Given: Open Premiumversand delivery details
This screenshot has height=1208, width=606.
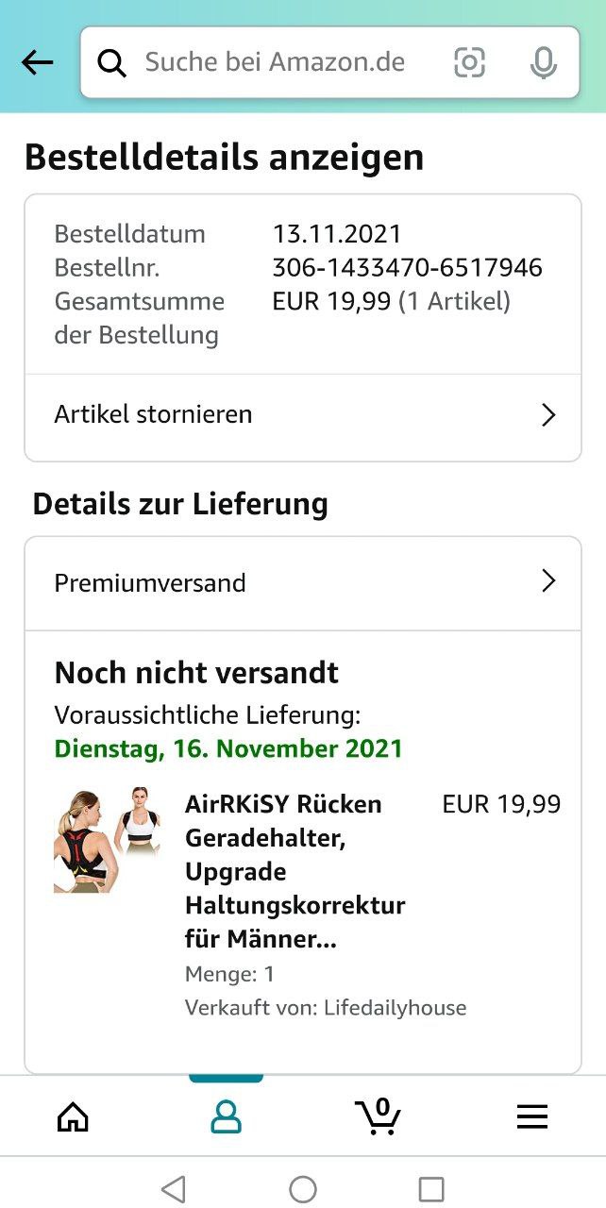Looking at the screenshot, I should pyautogui.click(x=150, y=583).
